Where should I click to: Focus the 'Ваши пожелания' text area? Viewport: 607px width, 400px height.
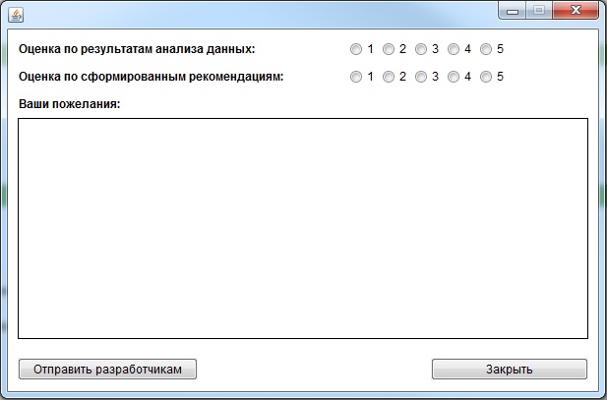(x=303, y=228)
